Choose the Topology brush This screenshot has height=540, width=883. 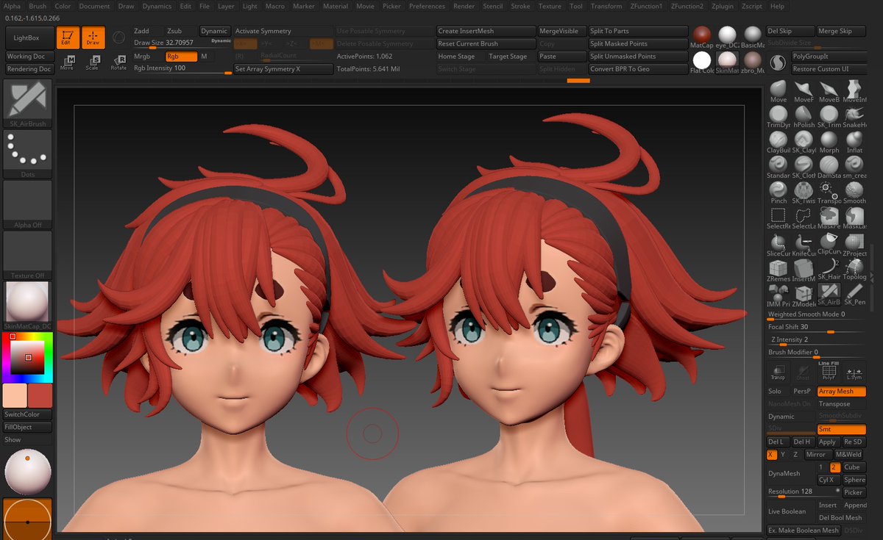[x=854, y=270]
